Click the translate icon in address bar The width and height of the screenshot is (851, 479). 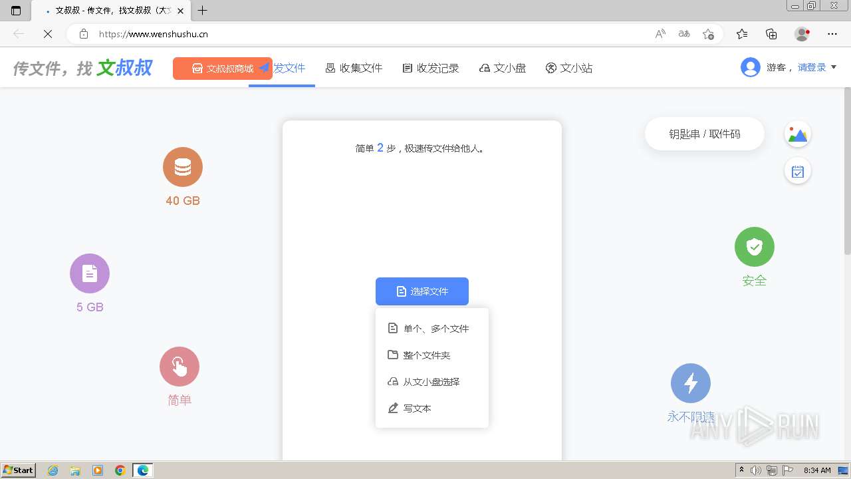[684, 34]
